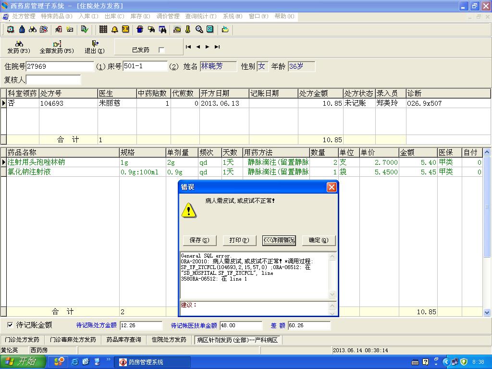Click the 药品名称 column header
The width and height of the screenshot is (492, 369).
click(63, 152)
